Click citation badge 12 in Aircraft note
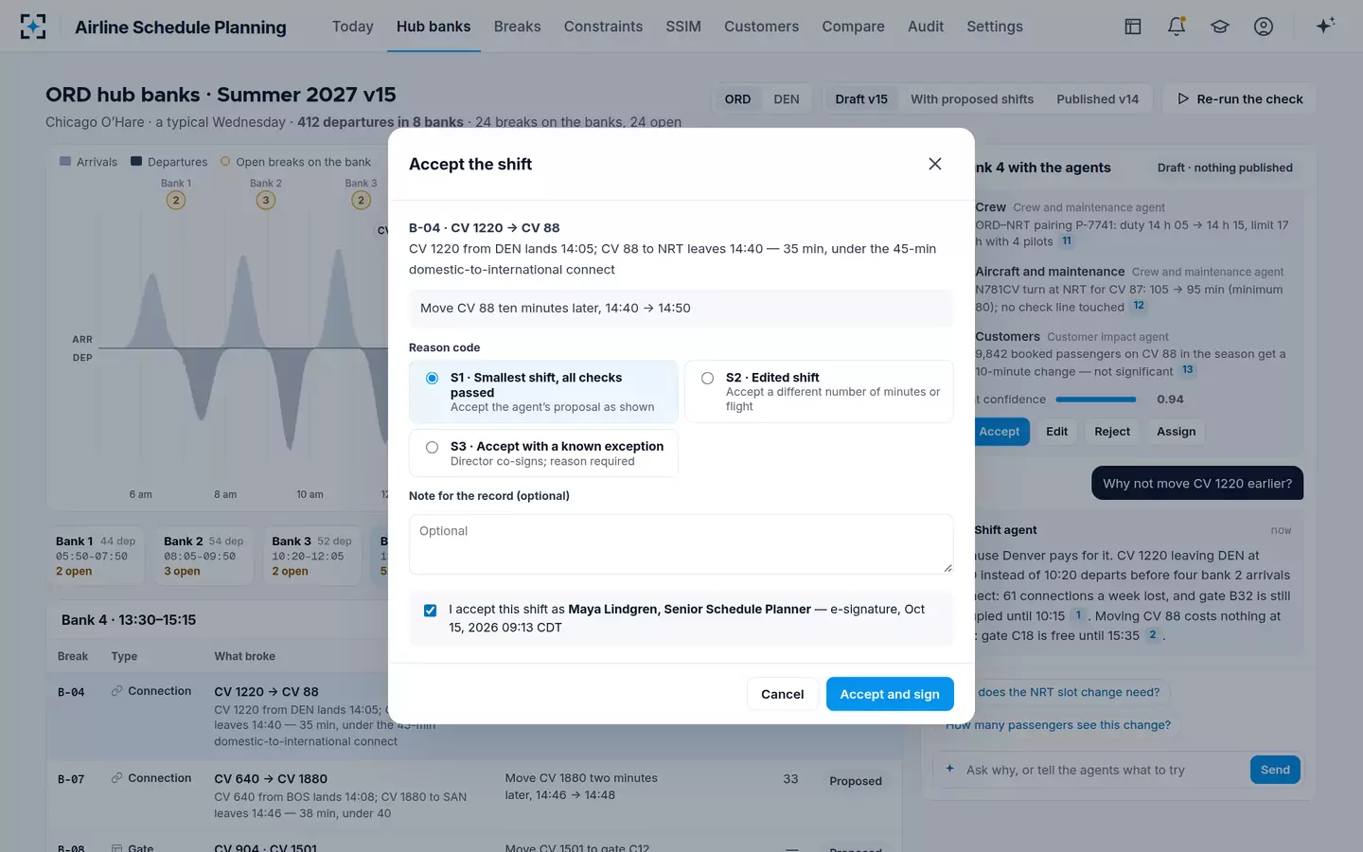The image size is (1363, 852). pyautogui.click(x=1139, y=306)
